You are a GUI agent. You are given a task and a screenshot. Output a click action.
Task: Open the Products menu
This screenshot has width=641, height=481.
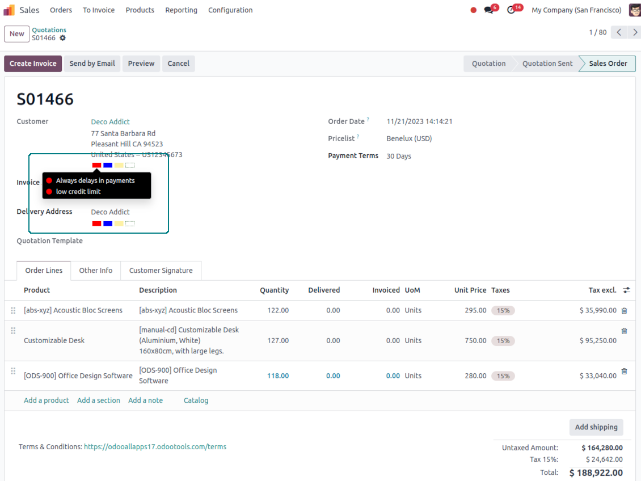(x=140, y=10)
